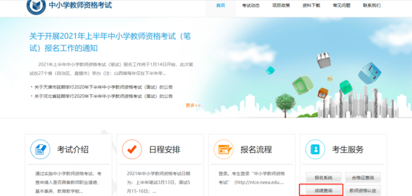Go to 考试动态 in the navigation
The width and height of the screenshot is (412, 196).
(x=250, y=5)
